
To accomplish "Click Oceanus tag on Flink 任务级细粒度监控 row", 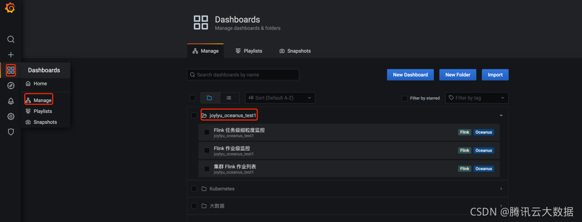I will click(483, 132).
